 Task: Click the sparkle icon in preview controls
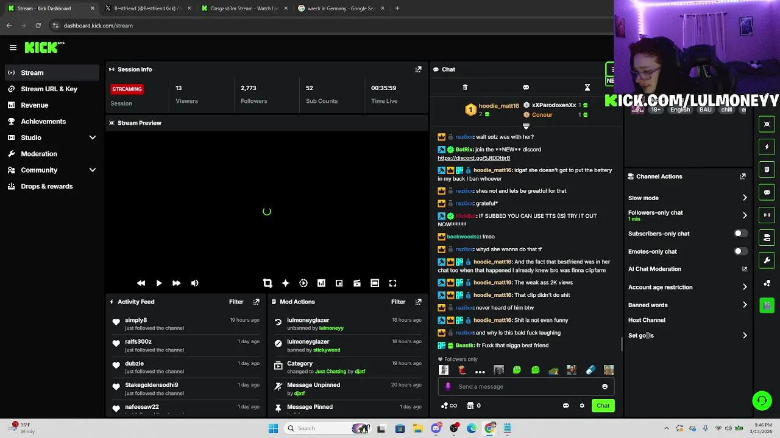(x=285, y=283)
